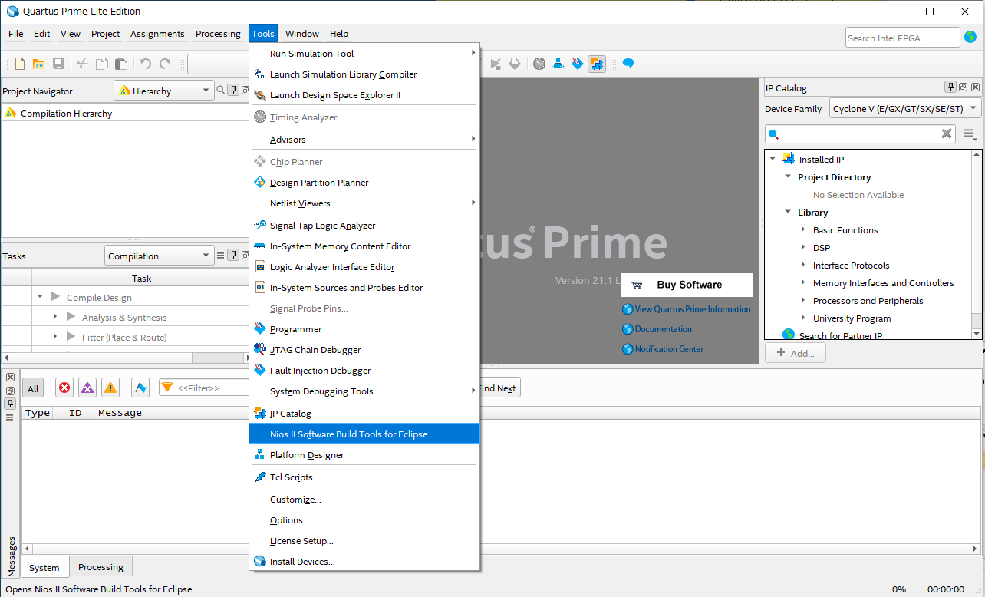The width and height of the screenshot is (985, 597).
Task: Expand the Analysis & Synthesis task
Action: [55, 317]
